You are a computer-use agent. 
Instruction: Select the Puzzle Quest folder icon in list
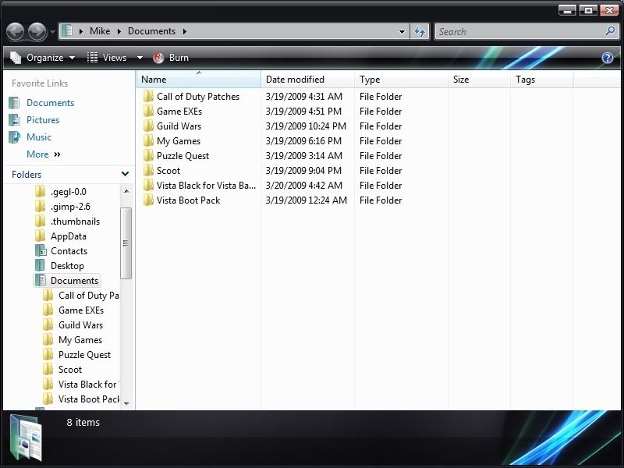pyautogui.click(x=148, y=155)
